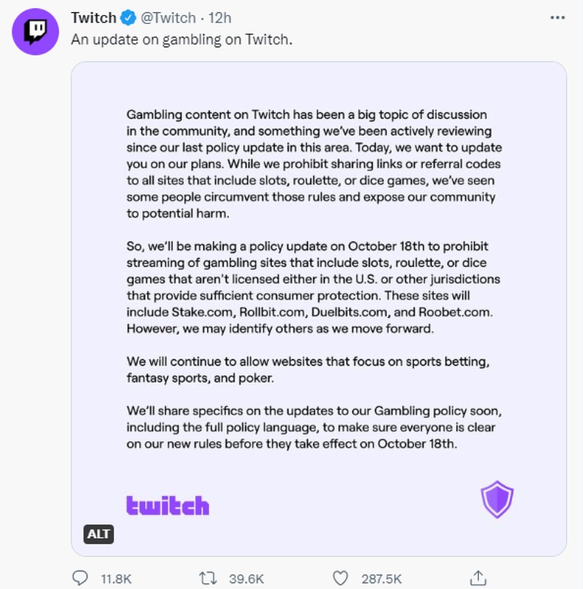View image description via the ALT badge
The height and width of the screenshot is (589, 583).
[x=98, y=534]
